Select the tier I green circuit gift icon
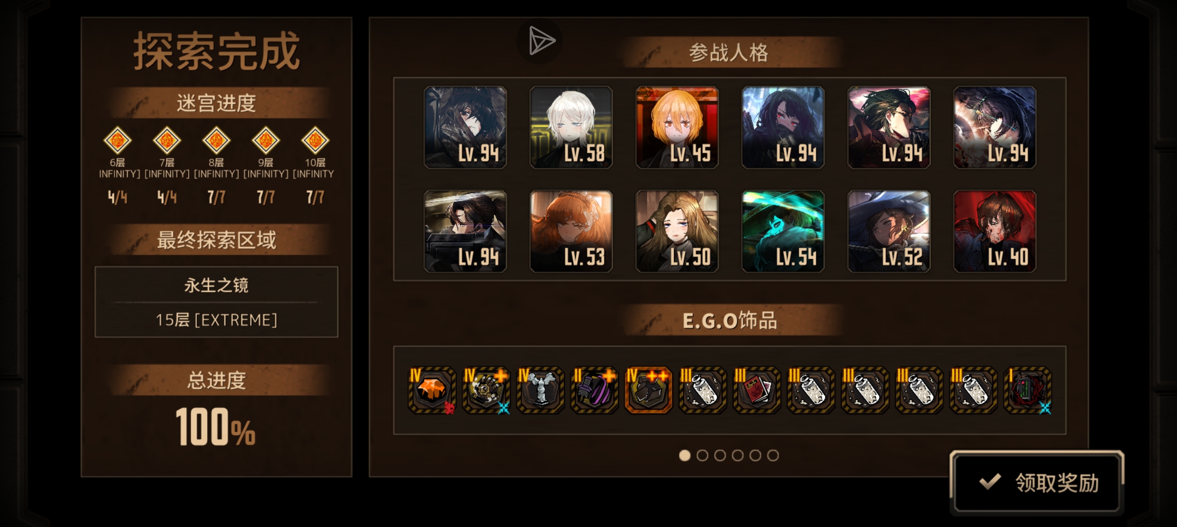 (1027, 390)
